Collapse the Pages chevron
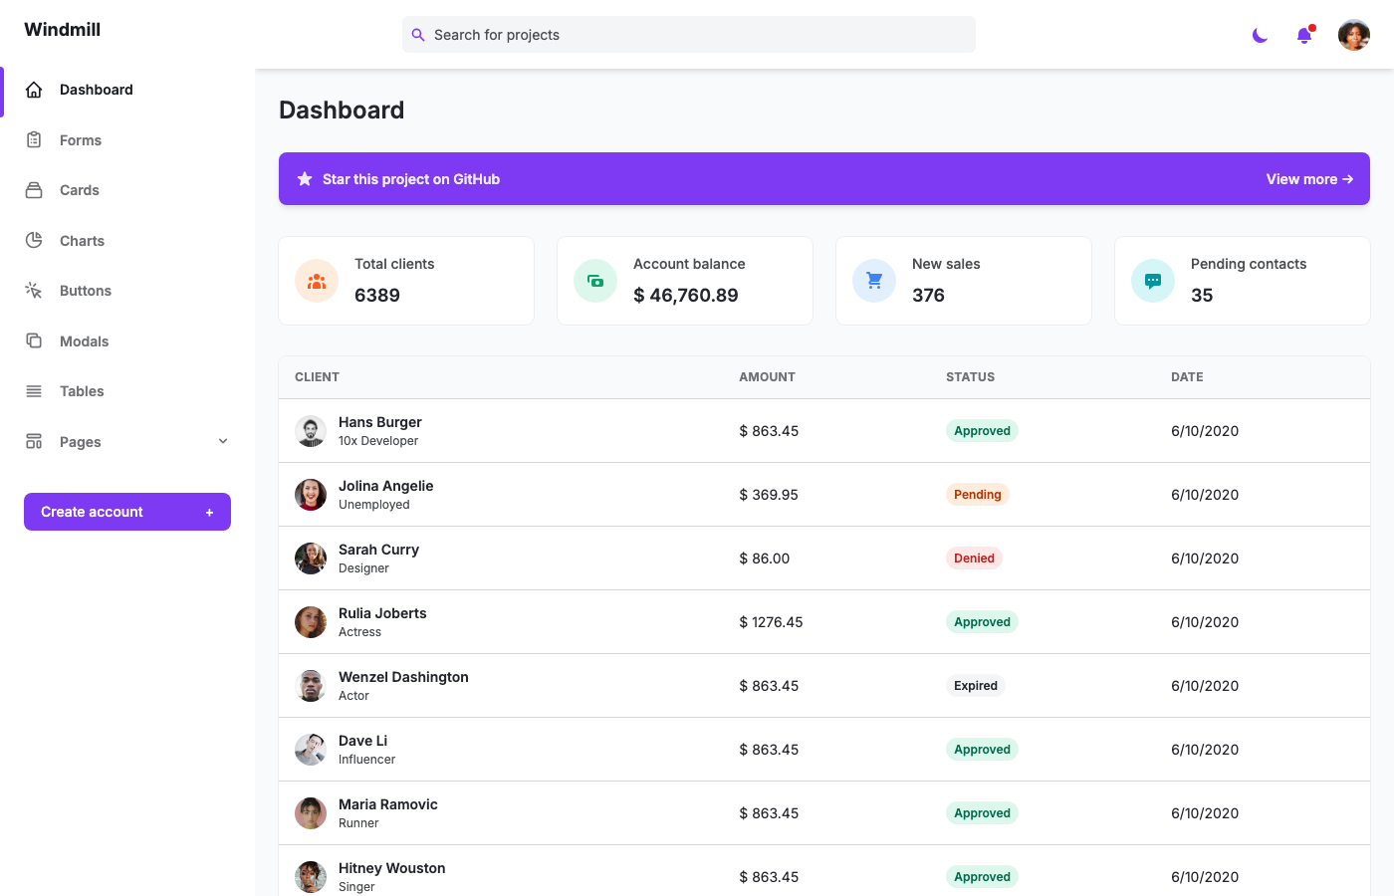Image resolution: width=1394 pixels, height=896 pixels. 223,441
